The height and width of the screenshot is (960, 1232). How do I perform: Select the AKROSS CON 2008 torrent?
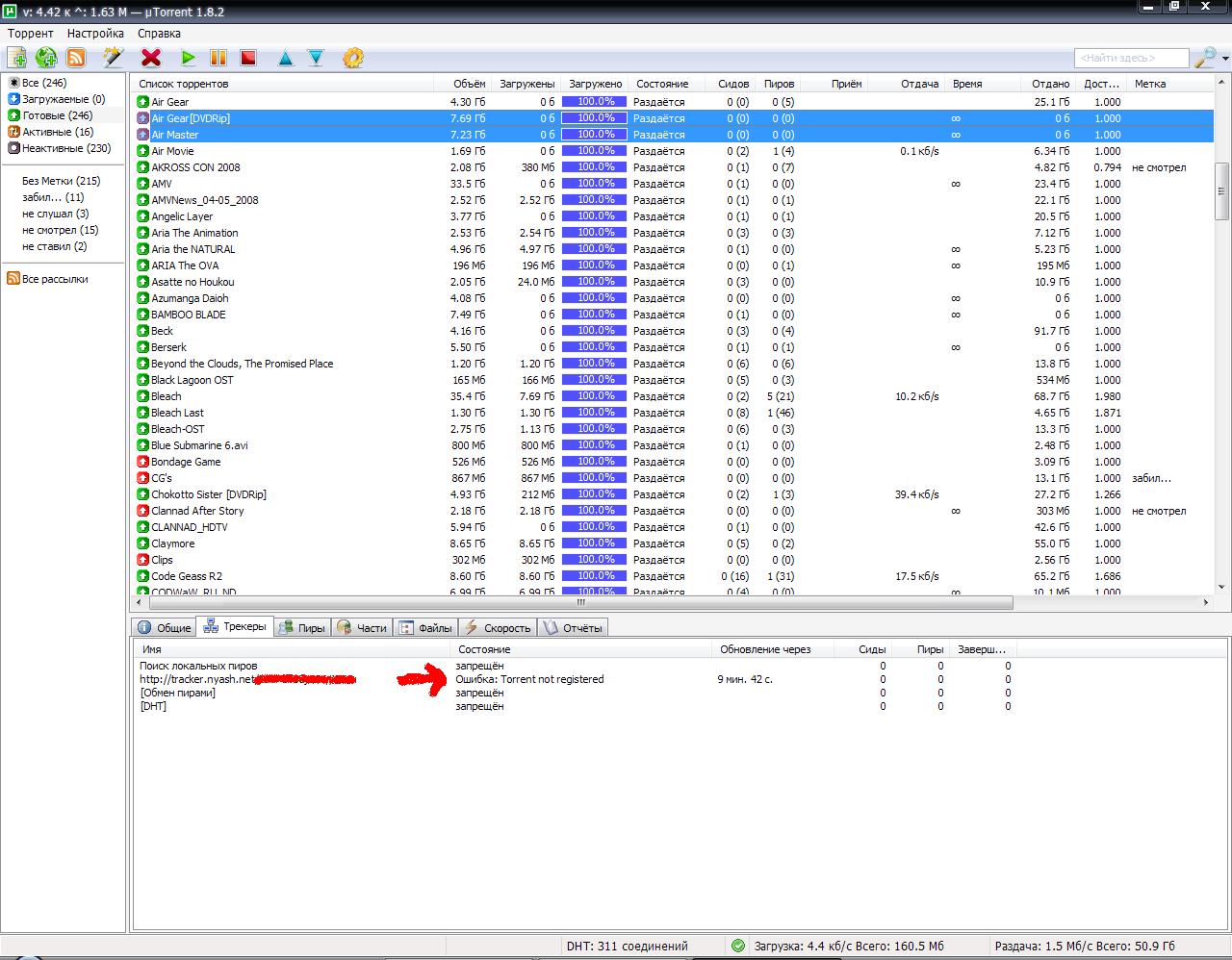pyautogui.click(x=672, y=167)
